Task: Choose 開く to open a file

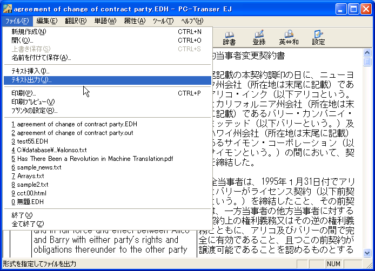Action: pyautogui.click(x=22, y=40)
